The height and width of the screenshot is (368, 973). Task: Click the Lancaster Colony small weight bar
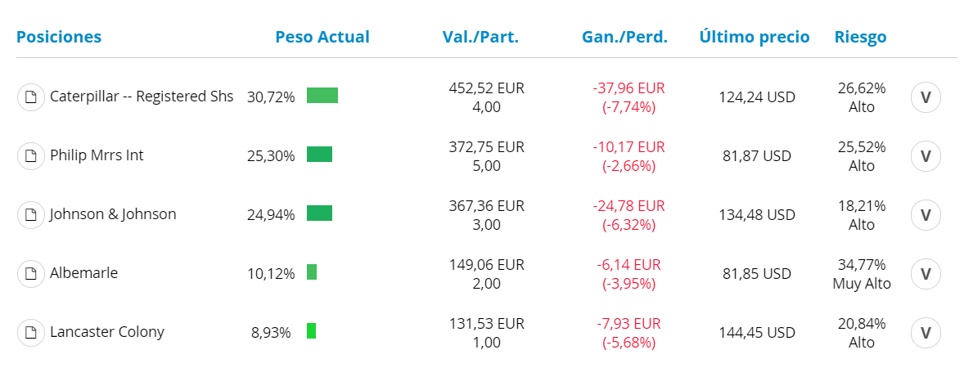pyautogui.click(x=311, y=330)
